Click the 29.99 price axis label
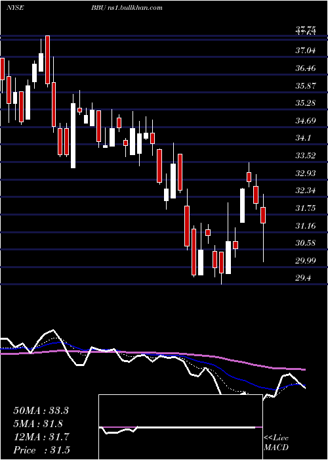Screen dimensions: 328x460 tap(306, 260)
